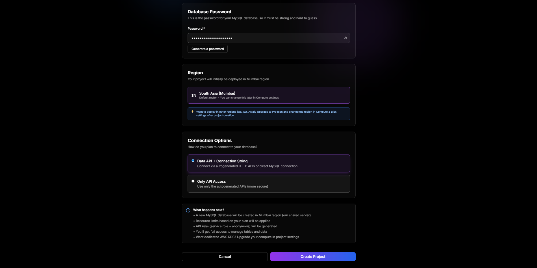Click the more secure autogenerated APIs description

pyautogui.click(x=232, y=186)
